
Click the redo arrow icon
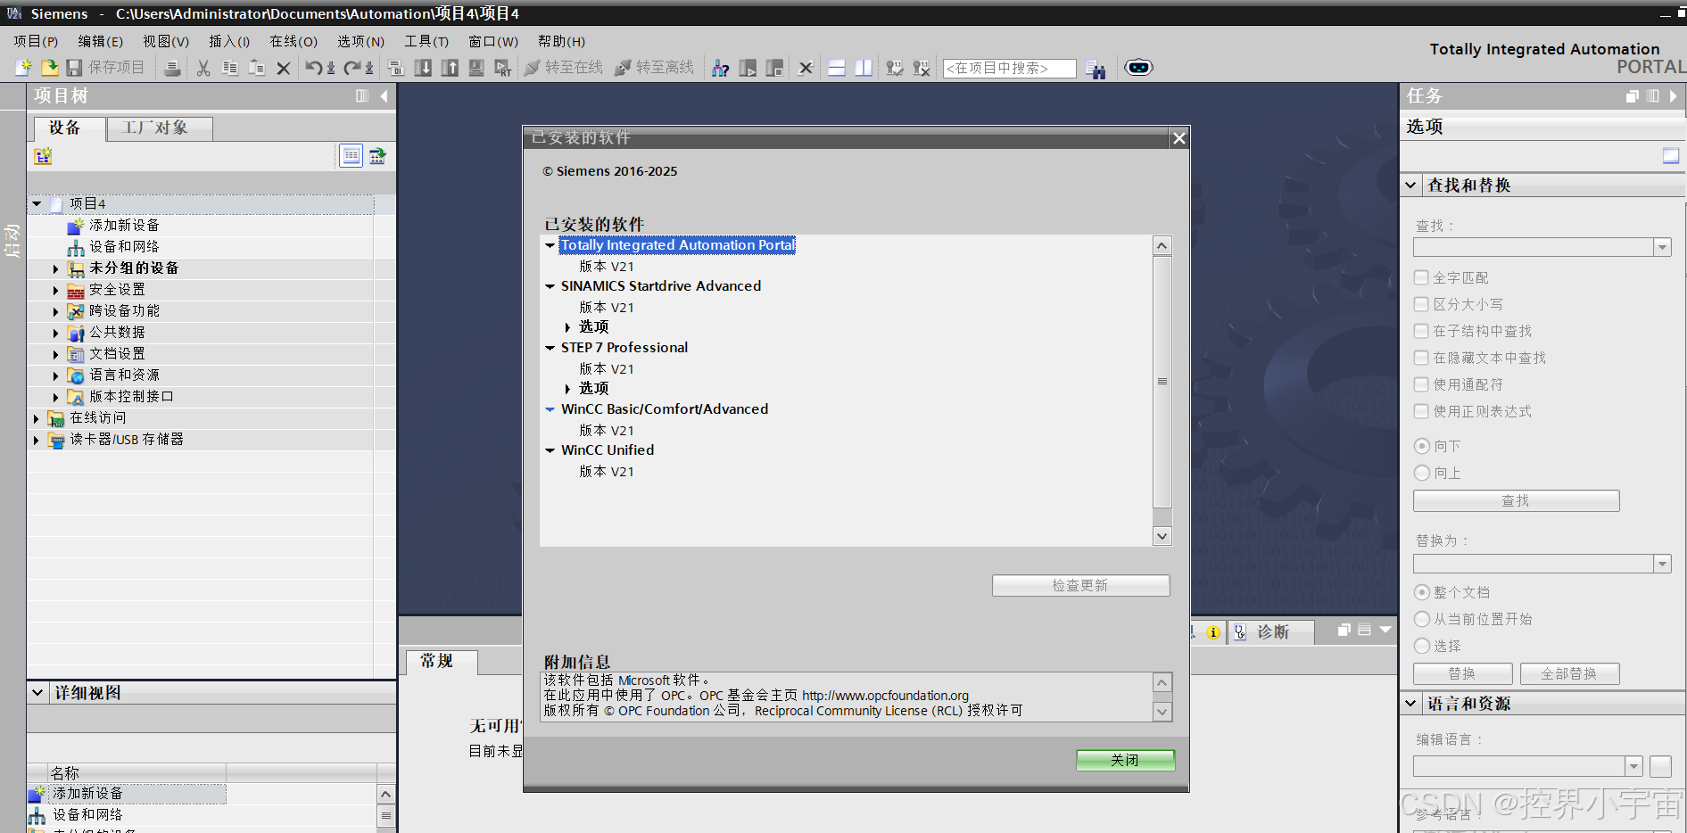tap(353, 68)
